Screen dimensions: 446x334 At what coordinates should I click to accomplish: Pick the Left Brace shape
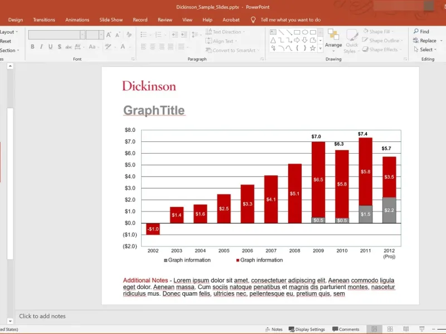point(297,48)
